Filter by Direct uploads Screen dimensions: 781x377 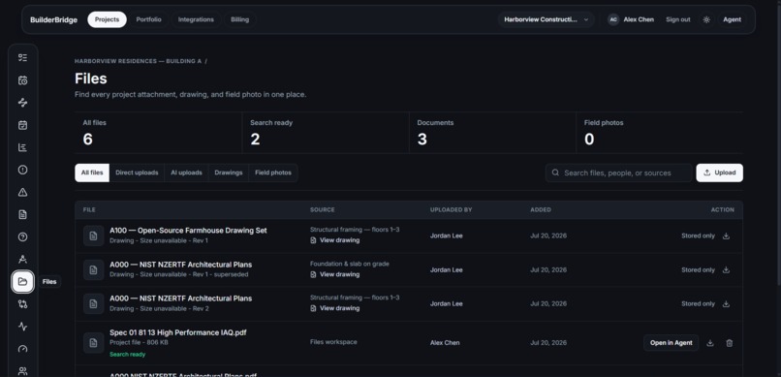(x=137, y=173)
